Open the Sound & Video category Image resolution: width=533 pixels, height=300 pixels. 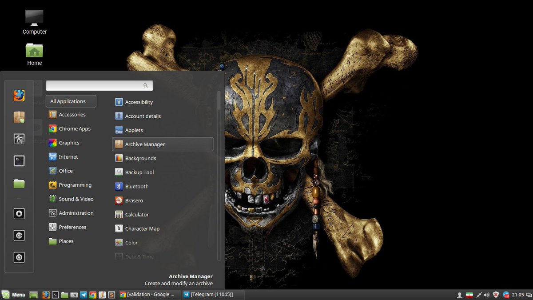71,199
